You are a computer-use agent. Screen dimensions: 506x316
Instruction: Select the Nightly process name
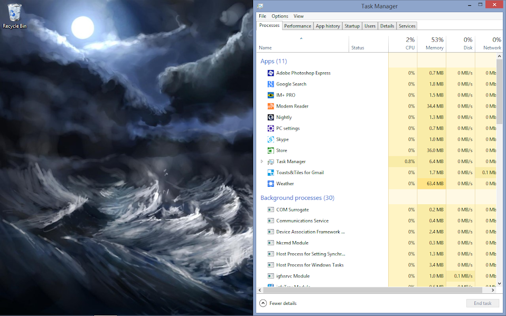(284, 117)
